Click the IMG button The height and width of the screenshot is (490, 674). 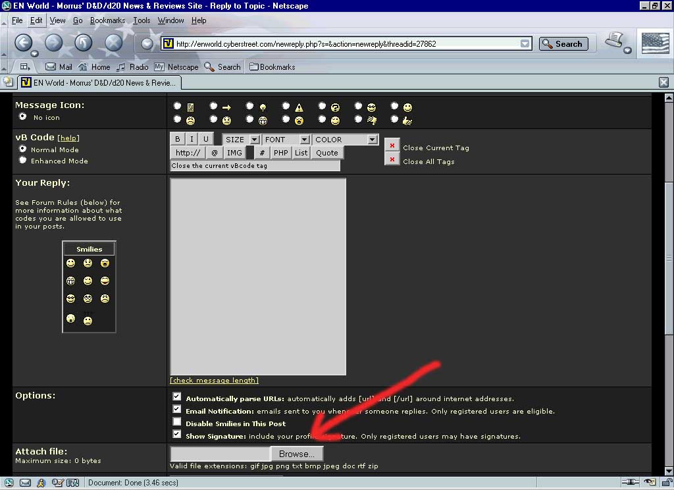pos(234,153)
